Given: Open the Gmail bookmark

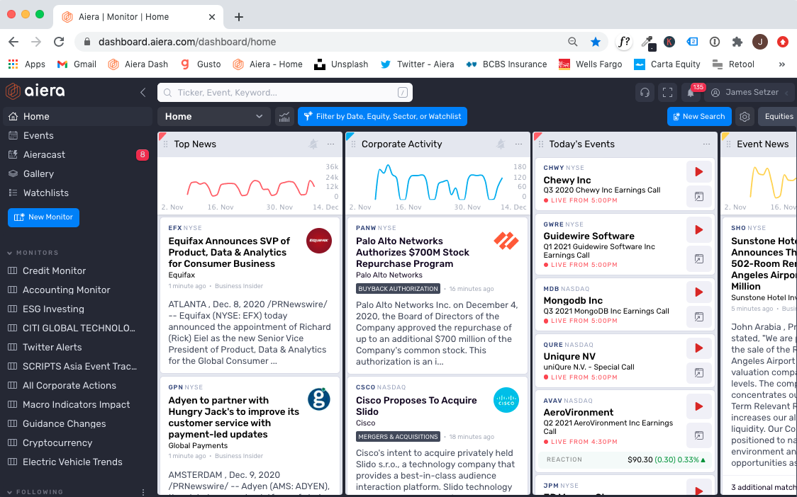Looking at the screenshot, I should tap(77, 64).
